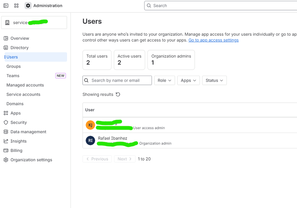
Task: Click the KJ user avatar
Action: click(x=90, y=125)
